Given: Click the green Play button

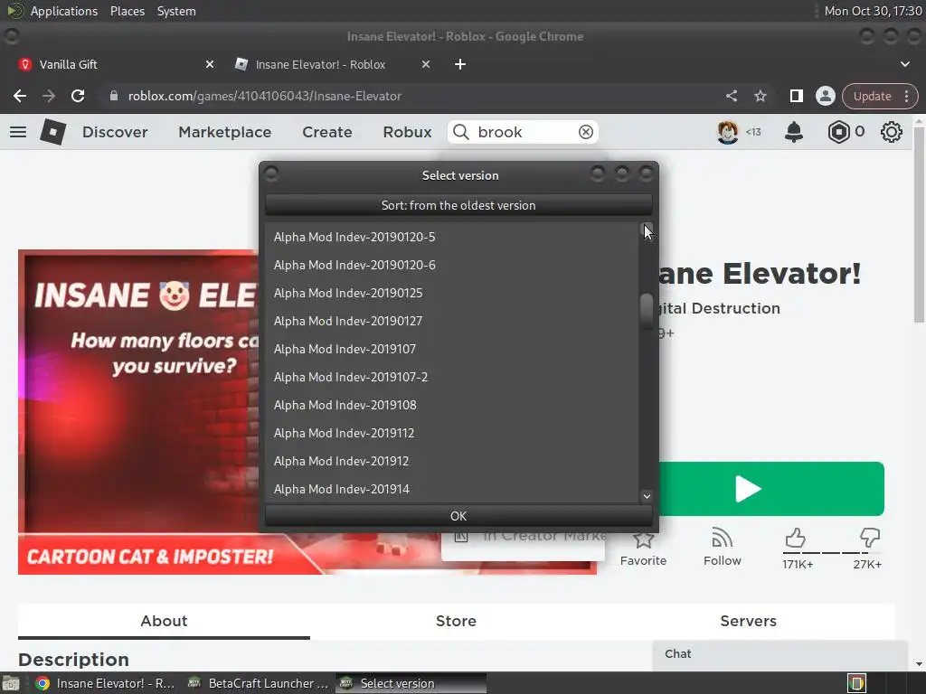Looking at the screenshot, I should tap(770, 489).
